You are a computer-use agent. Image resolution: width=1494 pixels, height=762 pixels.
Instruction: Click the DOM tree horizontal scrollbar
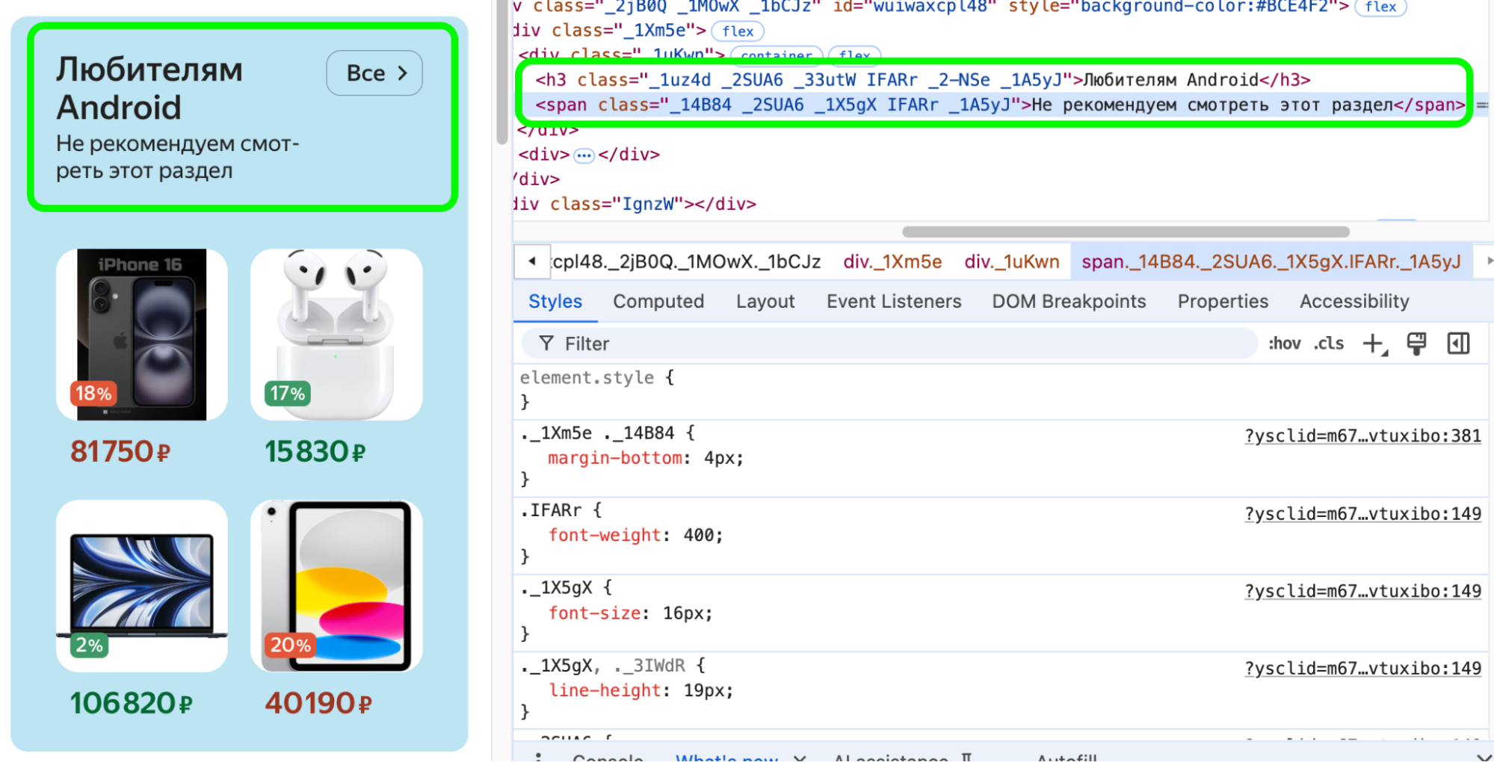tap(1126, 232)
